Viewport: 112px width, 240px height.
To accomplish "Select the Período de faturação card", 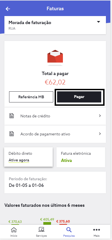I will pos(55,182).
